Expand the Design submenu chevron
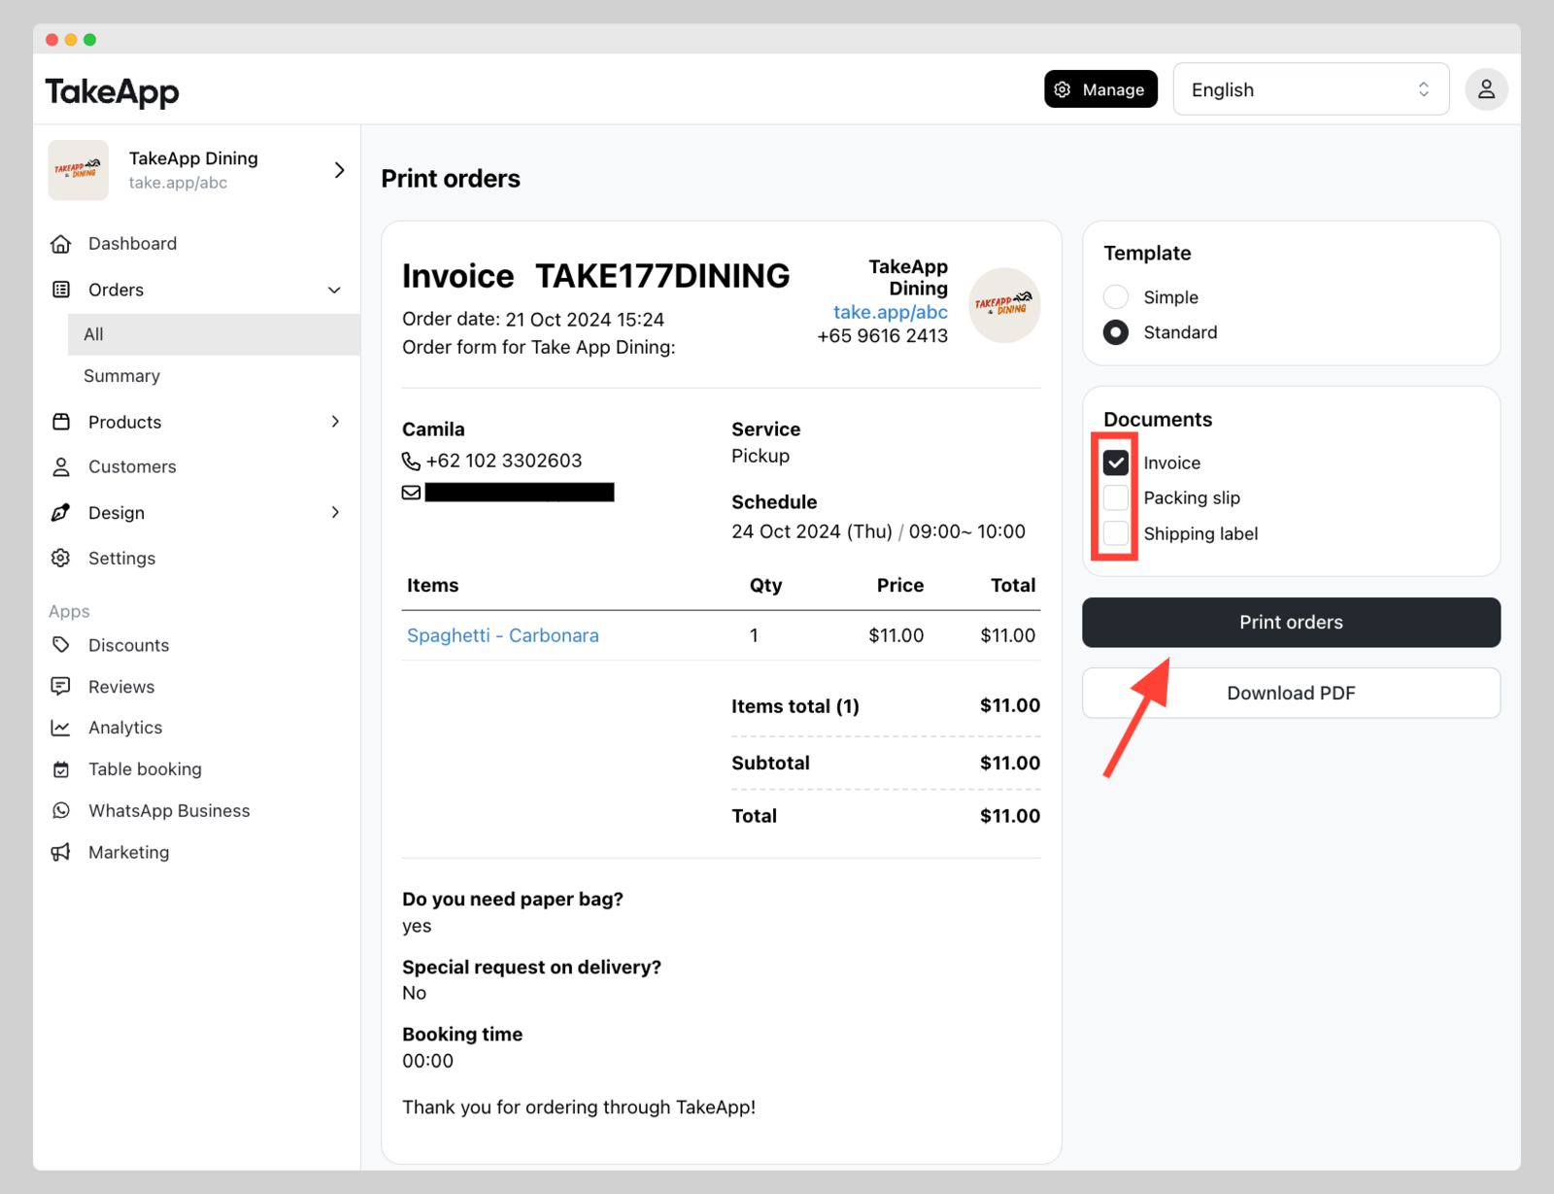Screen dimensions: 1554x1194 point(335,512)
